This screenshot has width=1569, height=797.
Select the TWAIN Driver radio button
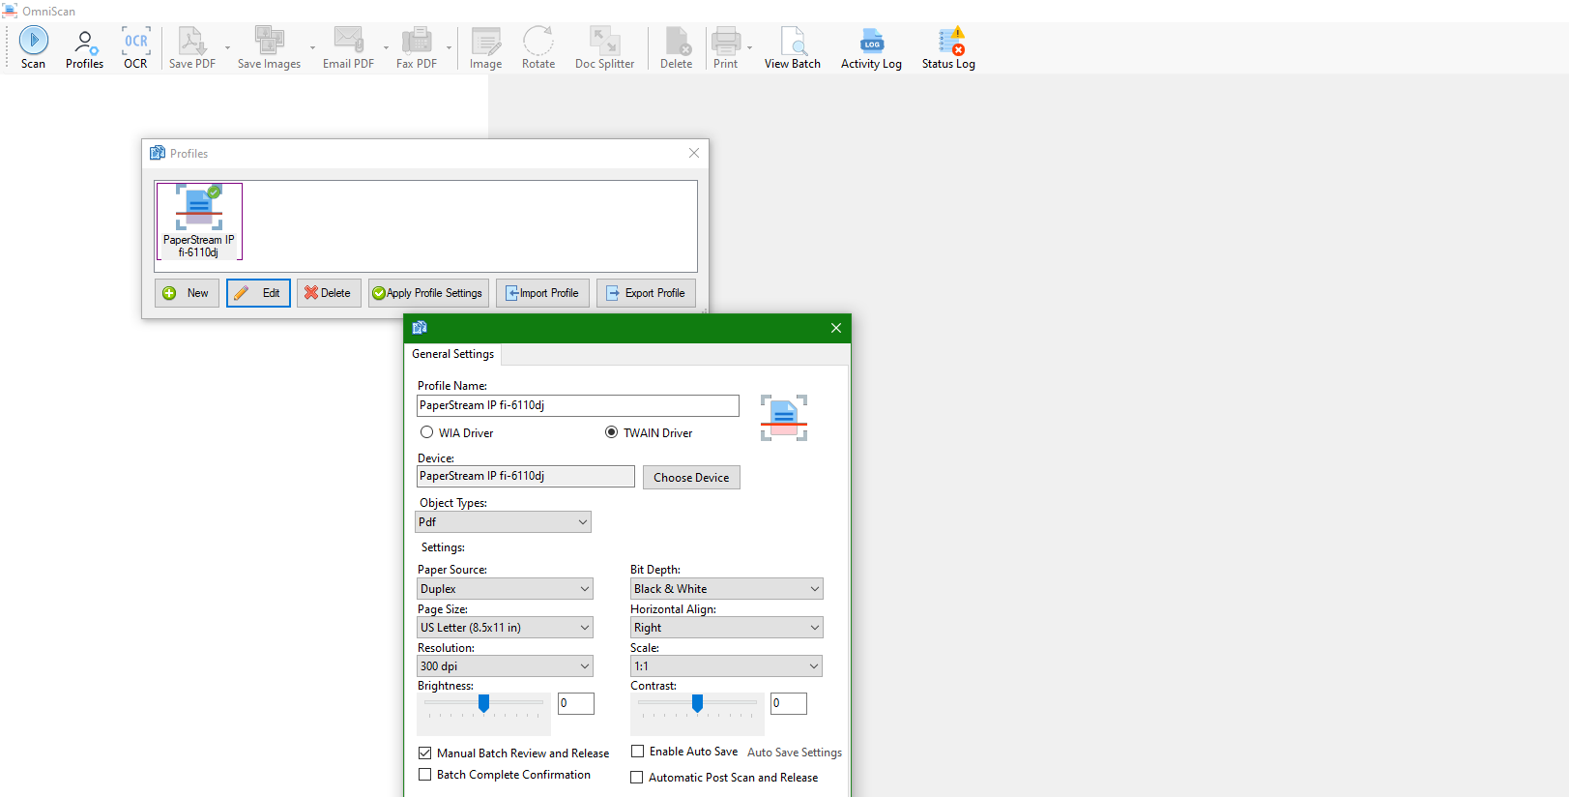611,432
